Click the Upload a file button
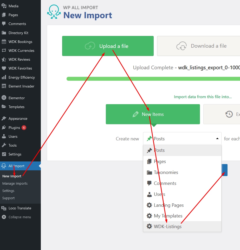 pyautogui.click(x=108, y=46)
